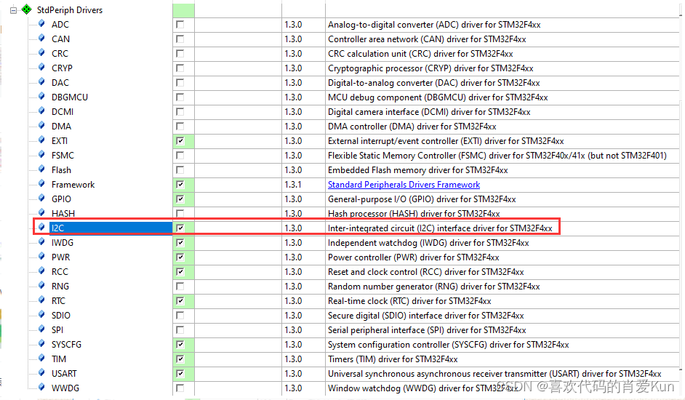The image size is (685, 400).
Task: Click 'Power controller (PWR)' description text
Action: 413,257
